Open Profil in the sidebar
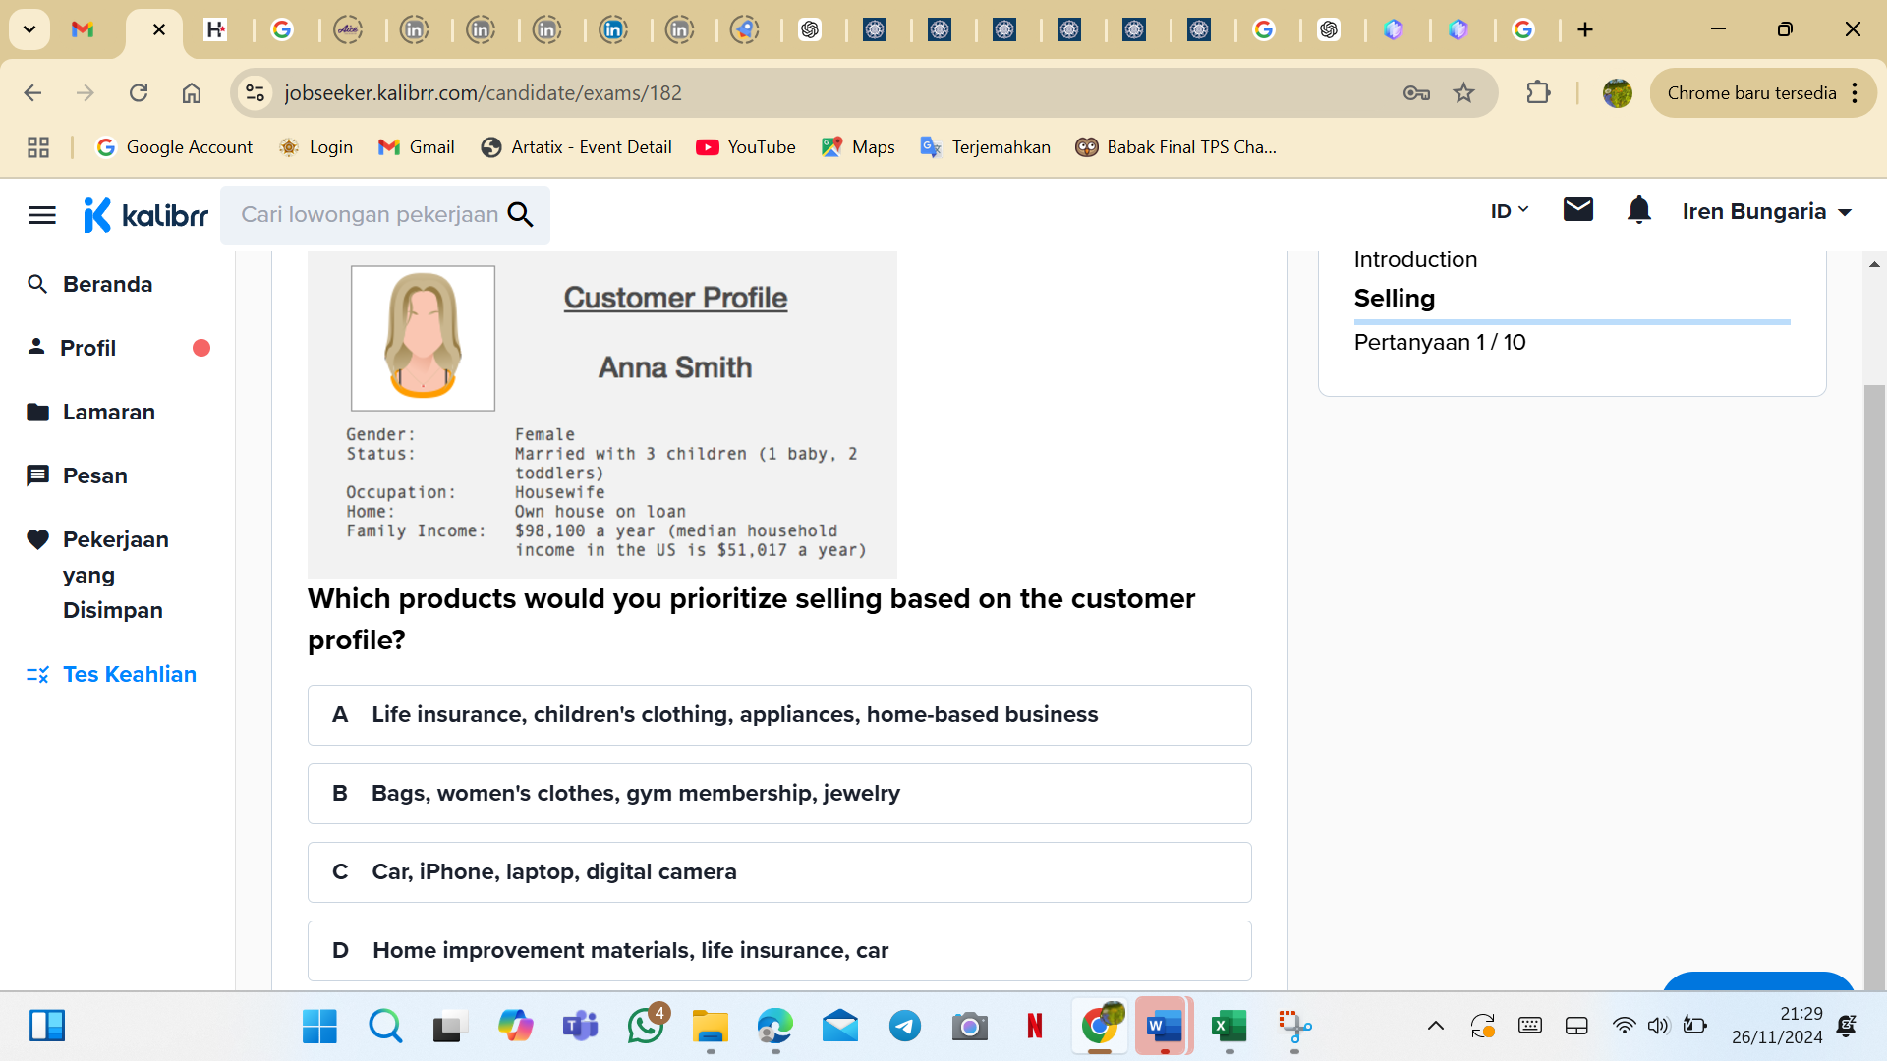Viewport: 1887px width, 1061px height. pyautogui.click(x=87, y=348)
